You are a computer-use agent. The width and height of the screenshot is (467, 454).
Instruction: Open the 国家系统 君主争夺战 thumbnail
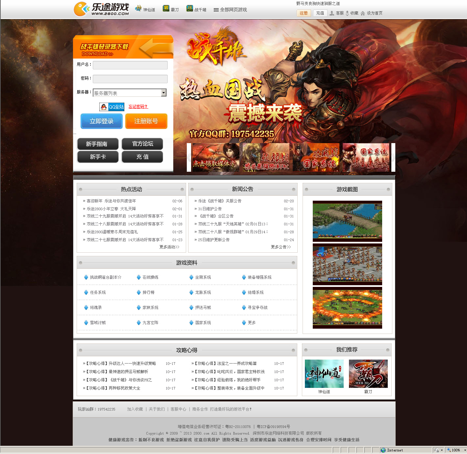pos(366,157)
